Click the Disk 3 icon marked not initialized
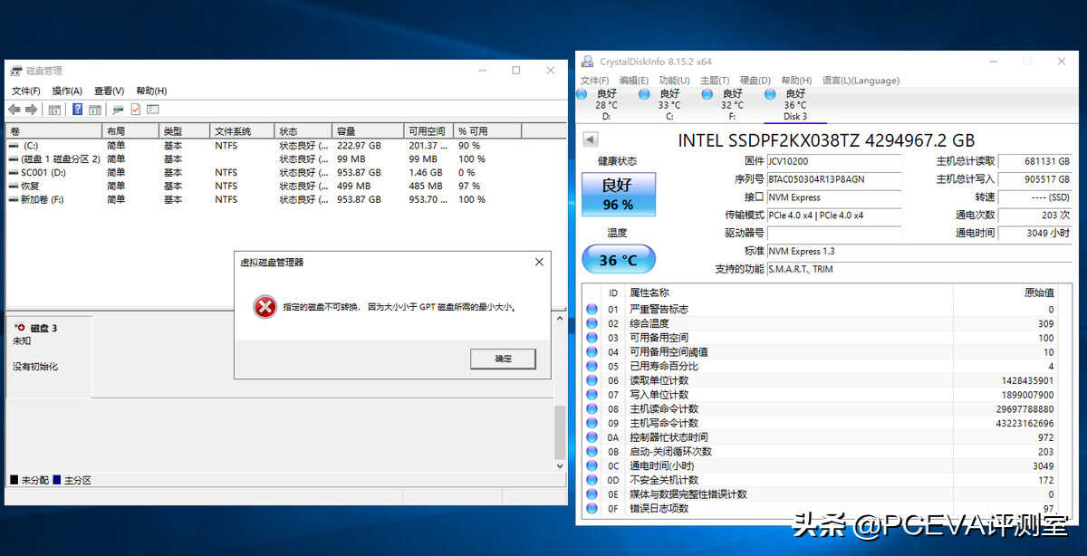The image size is (1087, 556). tap(20, 327)
